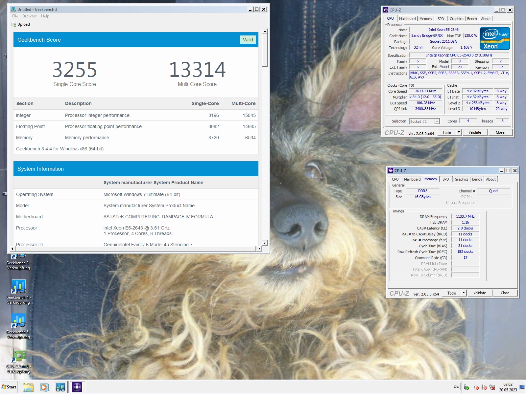Open Windows Explorer from the taskbar
Image resolution: width=526 pixels, height=394 pixels.
[28, 387]
